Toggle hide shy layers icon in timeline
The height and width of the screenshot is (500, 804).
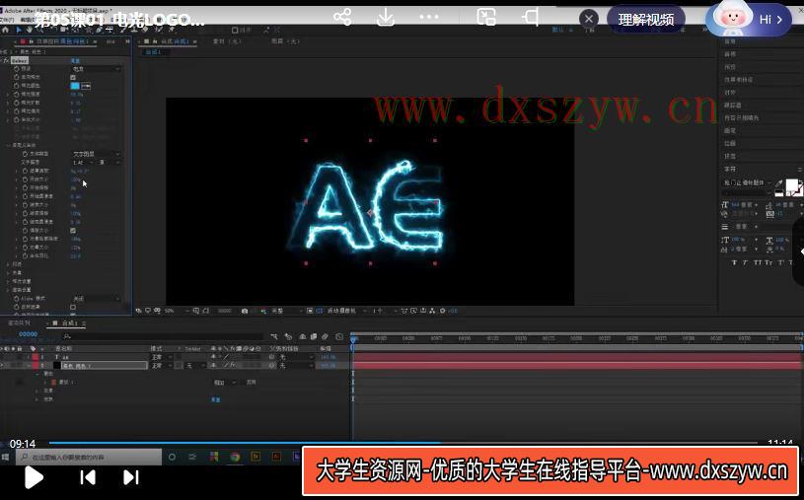click(x=303, y=336)
